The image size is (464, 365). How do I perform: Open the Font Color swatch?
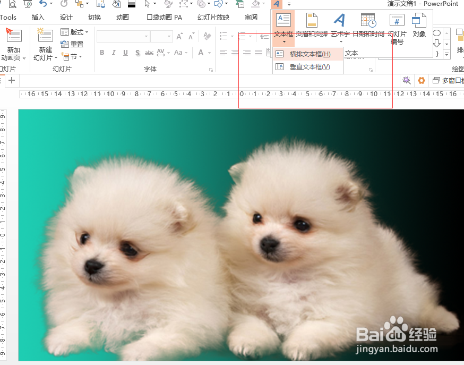[200, 53]
